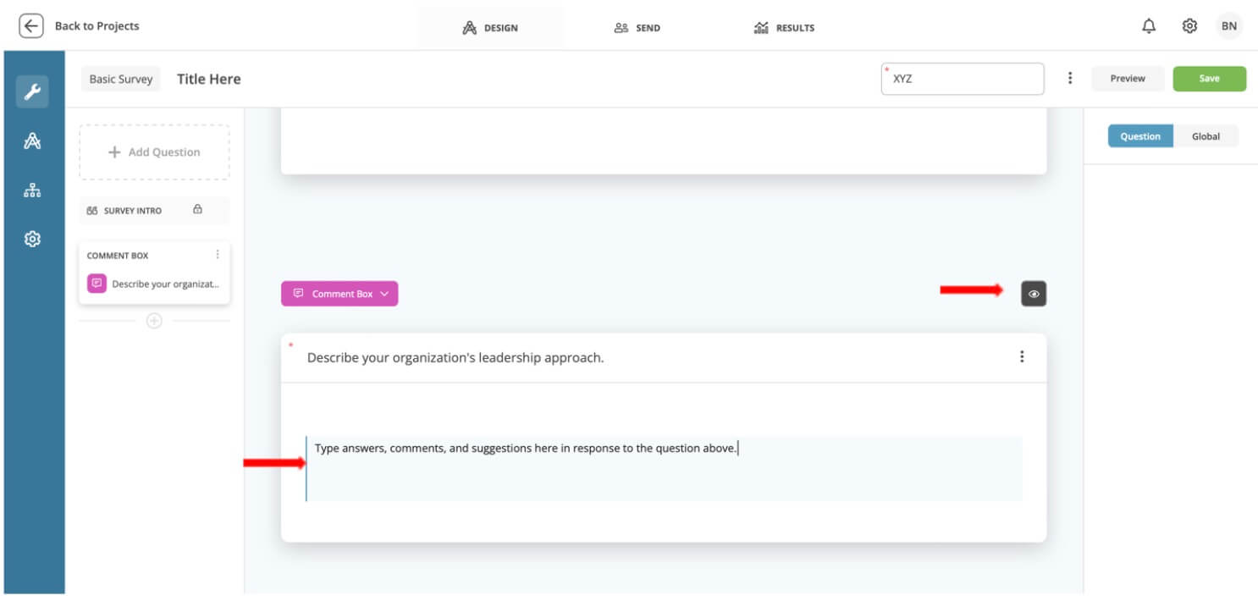1258x601 pixels.
Task: Open the Back to Projects link
Action: click(97, 26)
